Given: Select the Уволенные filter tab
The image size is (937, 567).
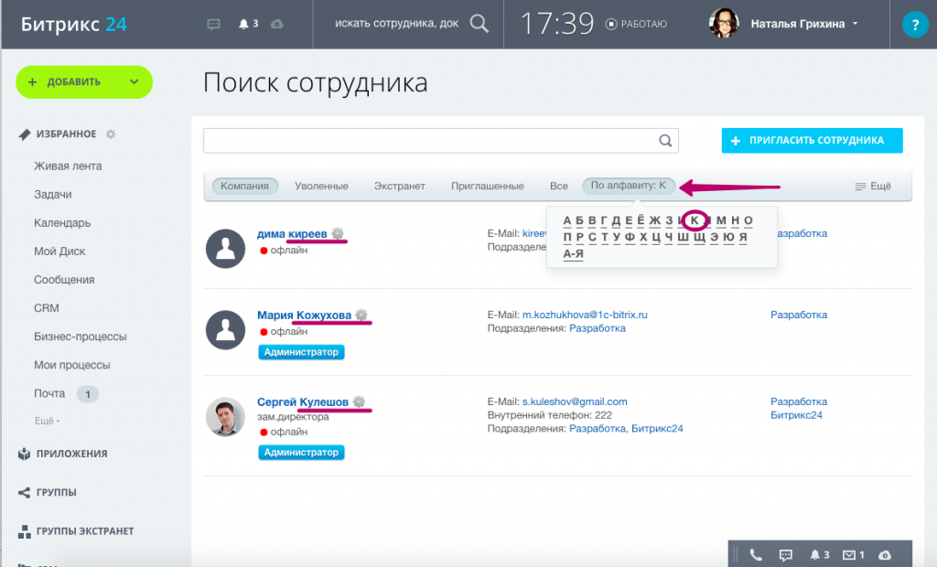Looking at the screenshot, I should 321,187.
